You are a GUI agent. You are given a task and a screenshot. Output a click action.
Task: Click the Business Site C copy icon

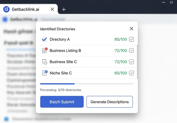pos(45,62)
